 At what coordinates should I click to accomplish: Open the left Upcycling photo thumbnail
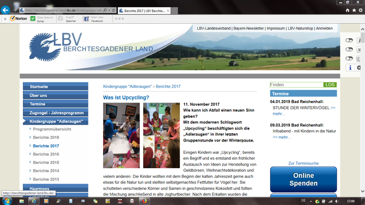[x=121, y=135]
